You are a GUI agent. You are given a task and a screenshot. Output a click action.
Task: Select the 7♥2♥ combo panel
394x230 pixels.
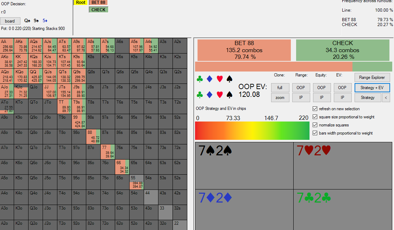point(343,166)
